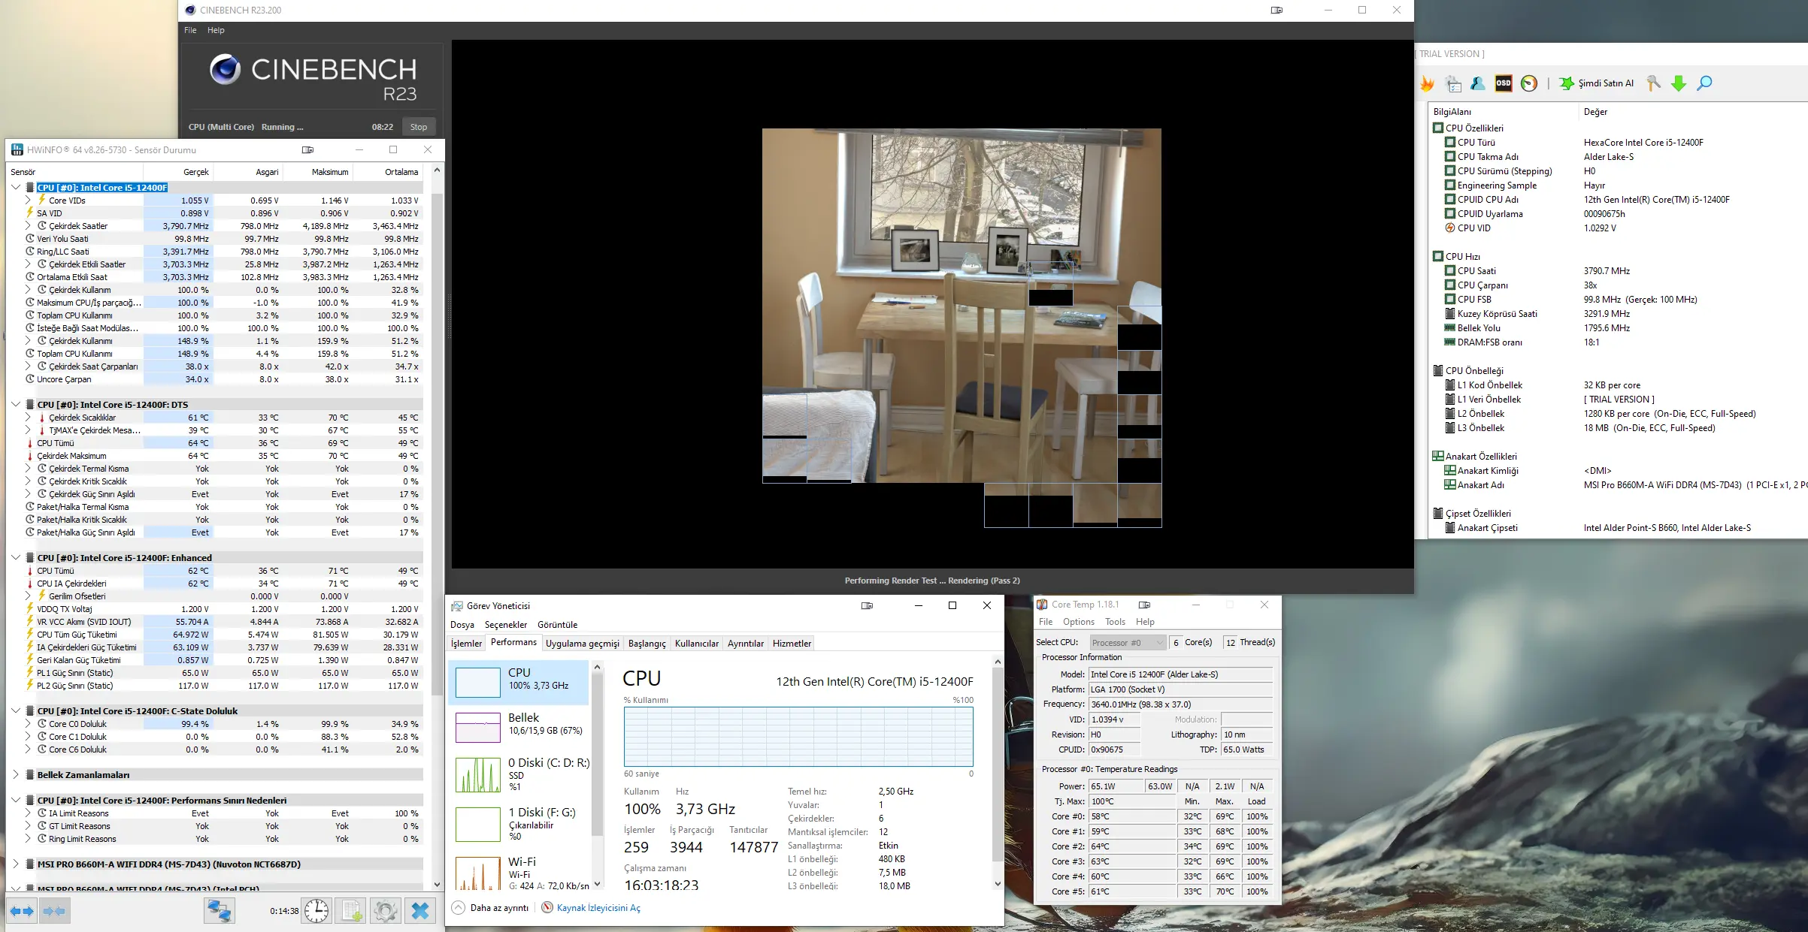Expand Bellek Zamanlamaları group
Image resolution: width=1808 pixels, height=932 pixels.
pyautogui.click(x=16, y=774)
